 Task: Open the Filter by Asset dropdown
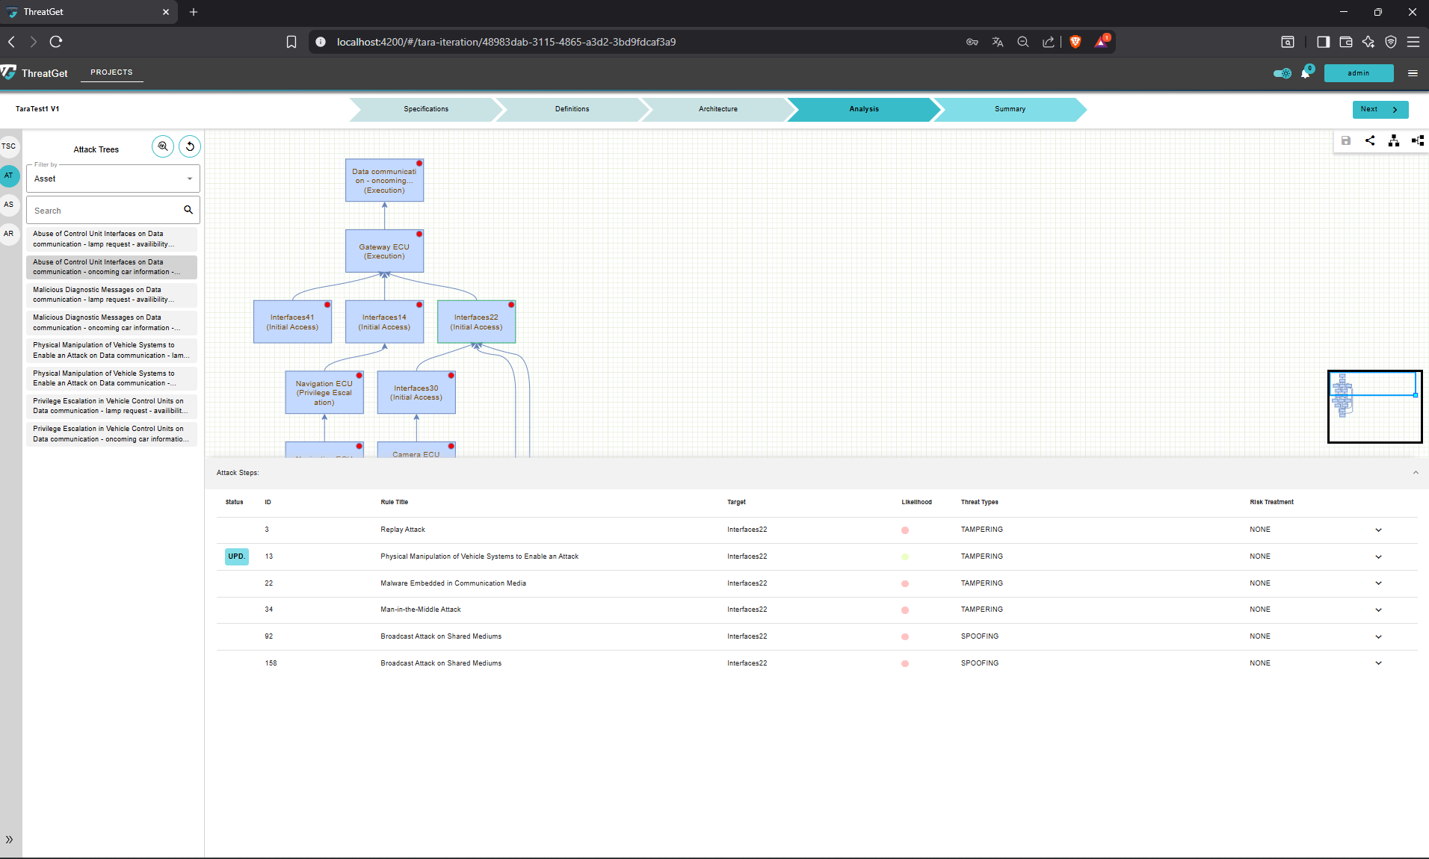tap(113, 179)
